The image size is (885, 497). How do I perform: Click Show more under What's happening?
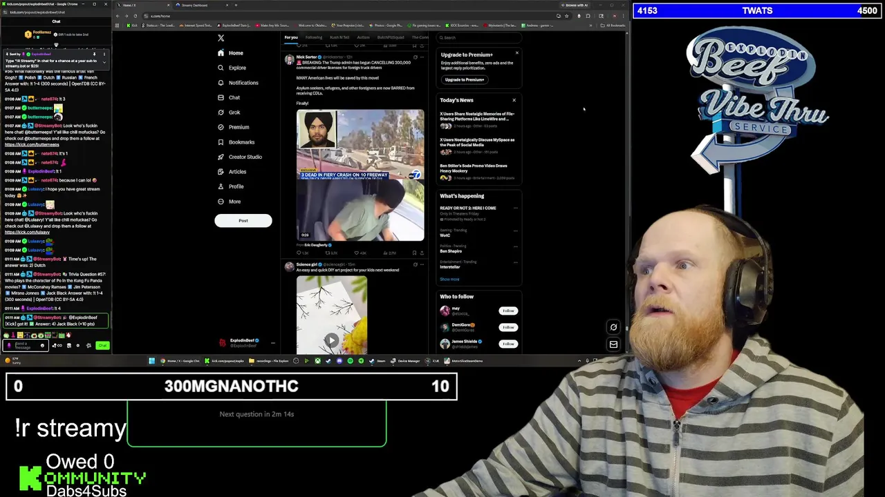click(x=449, y=280)
